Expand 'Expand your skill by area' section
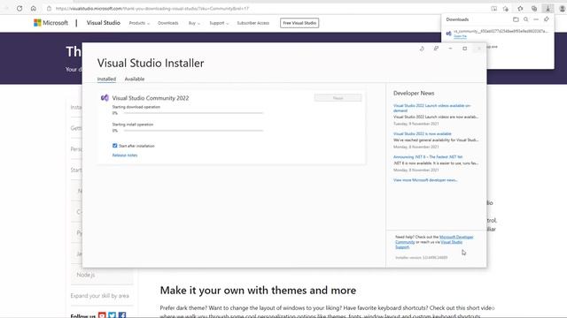Screen dimensions: 567x318 point(100,296)
